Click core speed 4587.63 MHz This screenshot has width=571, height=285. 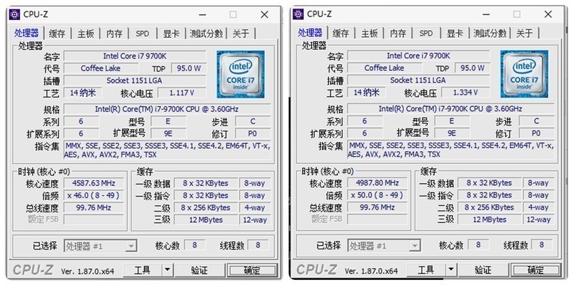pyautogui.click(x=94, y=183)
